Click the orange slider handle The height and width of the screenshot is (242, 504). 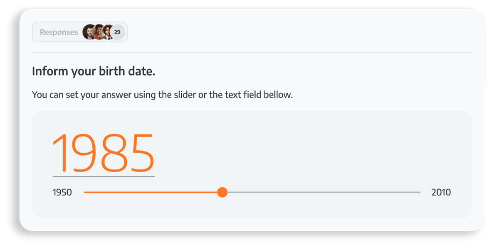pyautogui.click(x=222, y=192)
